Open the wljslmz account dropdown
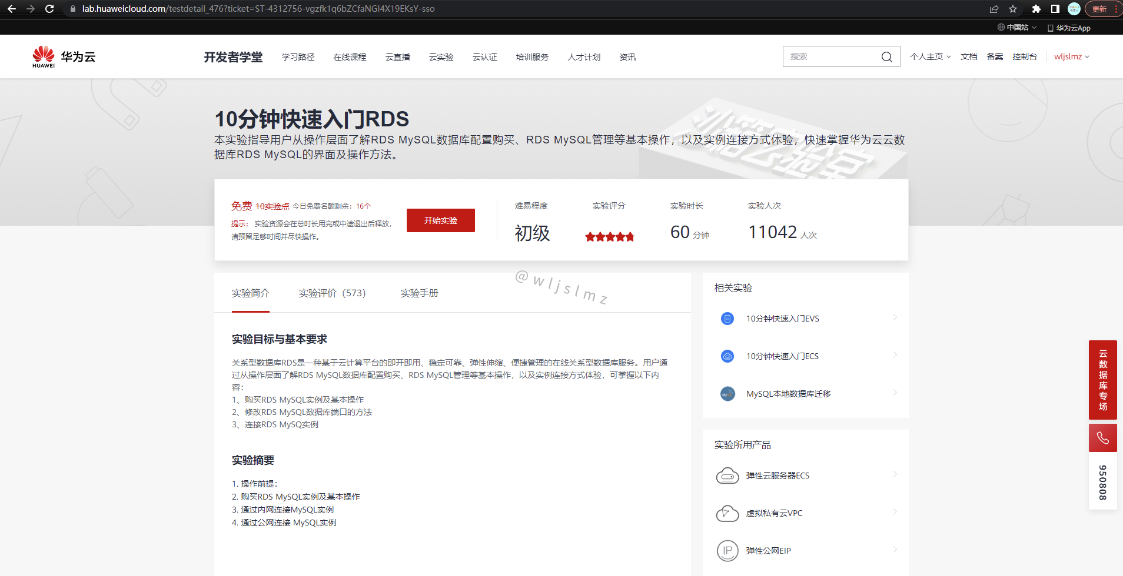This screenshot has width=1123, height=576. 1071,56
